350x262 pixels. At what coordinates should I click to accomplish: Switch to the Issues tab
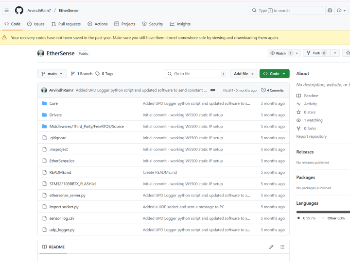tap(35, 24)
